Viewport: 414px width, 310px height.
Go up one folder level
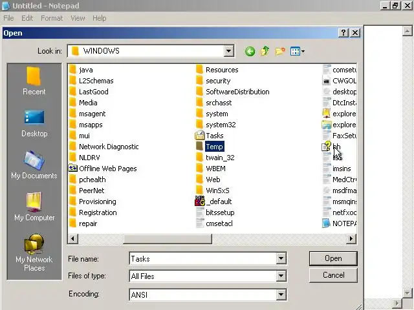tap(265, 51)
